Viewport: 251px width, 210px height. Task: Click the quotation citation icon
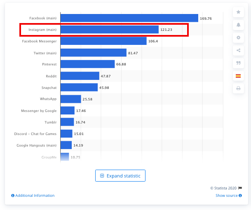(x=238, y=63)
